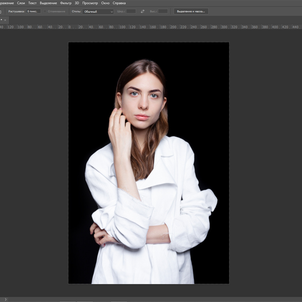Click the Выс. height input field
Screen dimensions: 302x302
tap(163, 11)
